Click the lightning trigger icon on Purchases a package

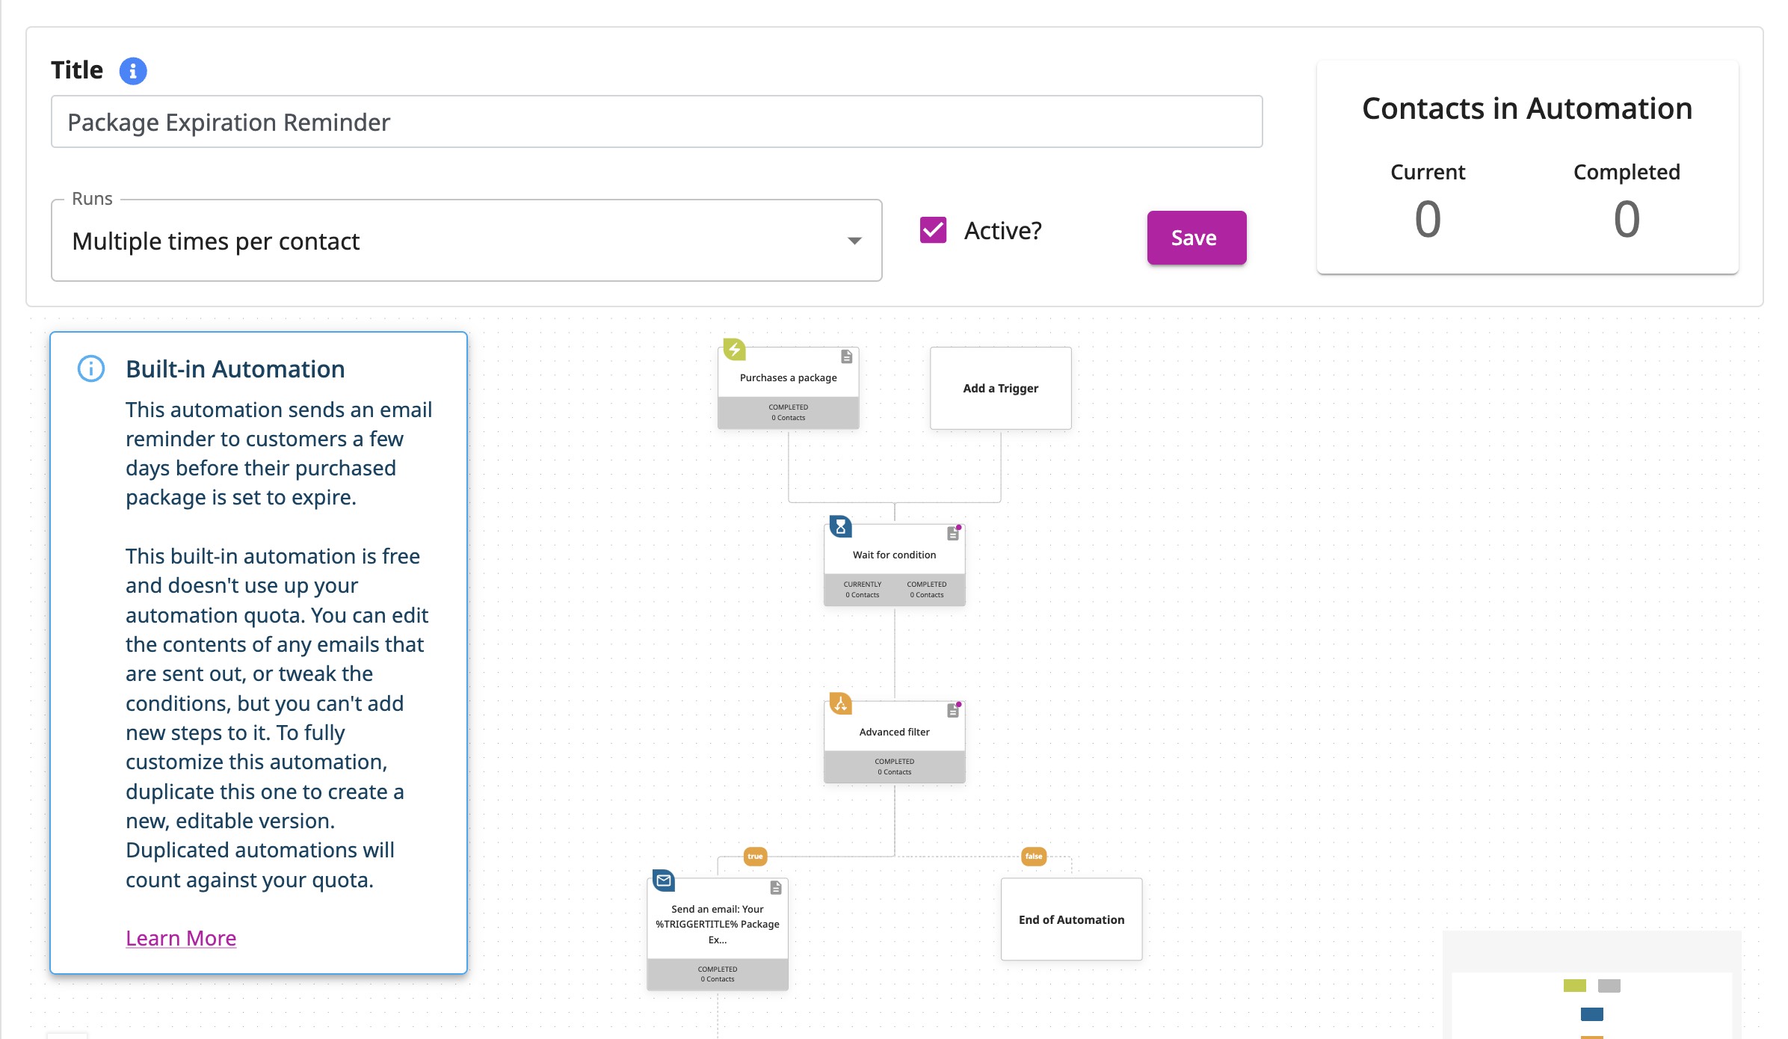point(733,350)
